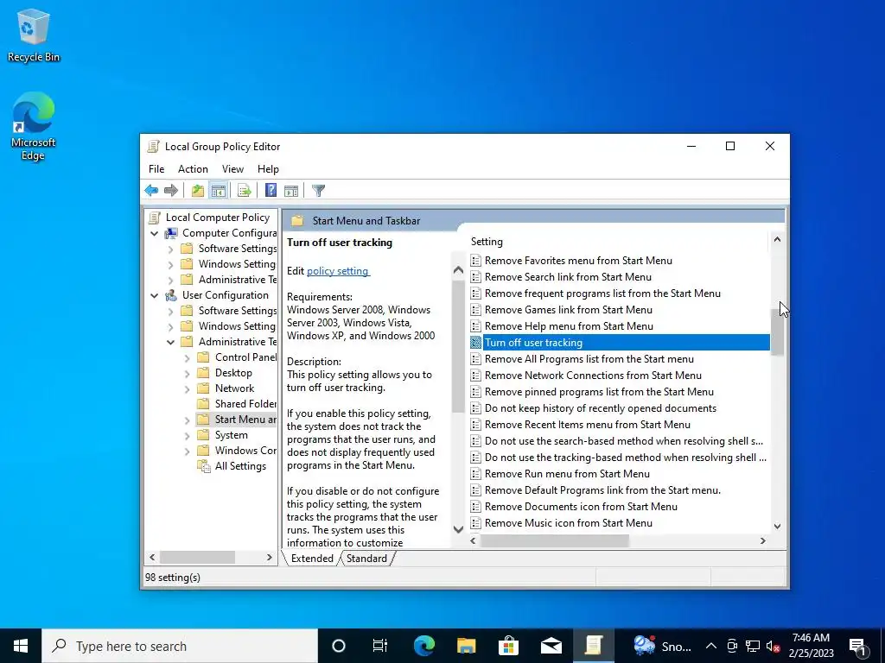Viewport: 885px width, 663px height.
Task: Click the Back arrow in the toolbar
Action: click(x=151, y=191)
